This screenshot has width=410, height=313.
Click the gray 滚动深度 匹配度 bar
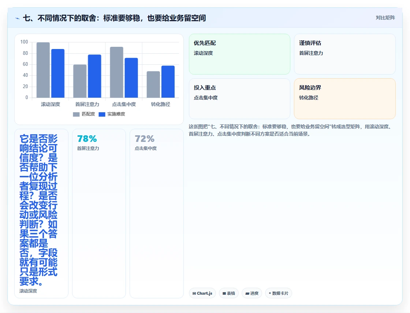point(43,70)
